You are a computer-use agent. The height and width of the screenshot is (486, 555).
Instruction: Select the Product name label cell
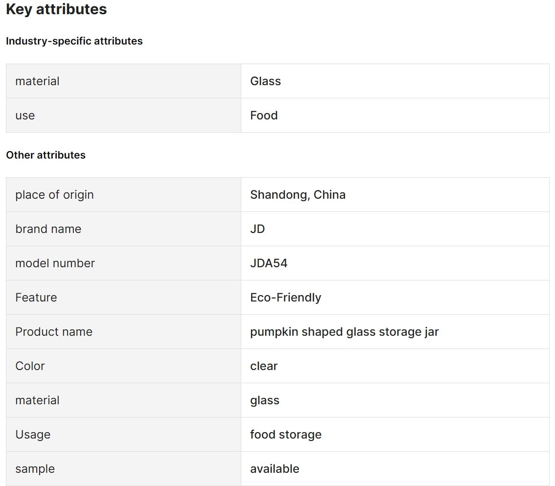click(123, 332)
